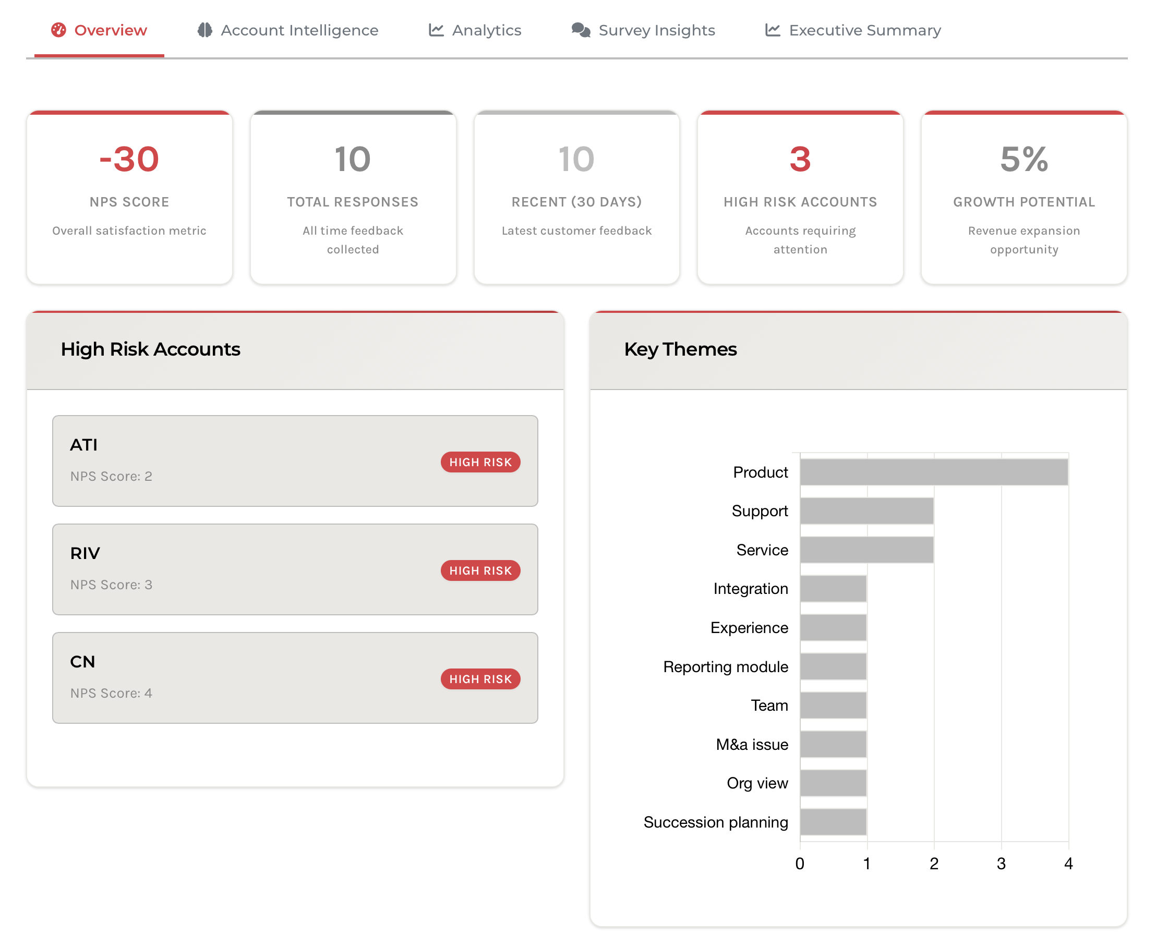Image resolution: width=1156 pixels, height=948 pixels.
Task: Switch to the Survey Insights tab
Action: click(656, 30)
